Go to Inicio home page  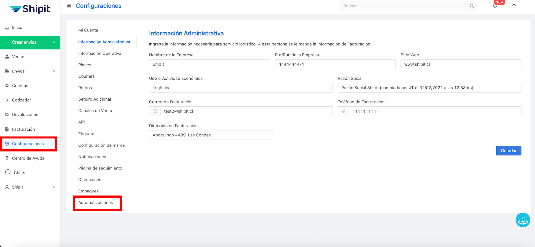tap(17, 28)
